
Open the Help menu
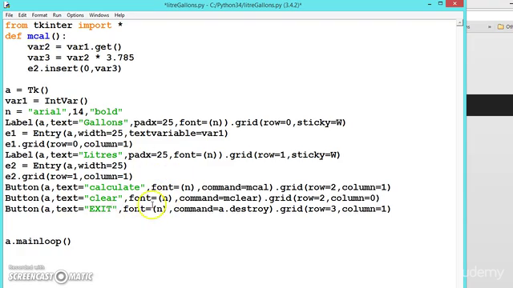[119, 15]
